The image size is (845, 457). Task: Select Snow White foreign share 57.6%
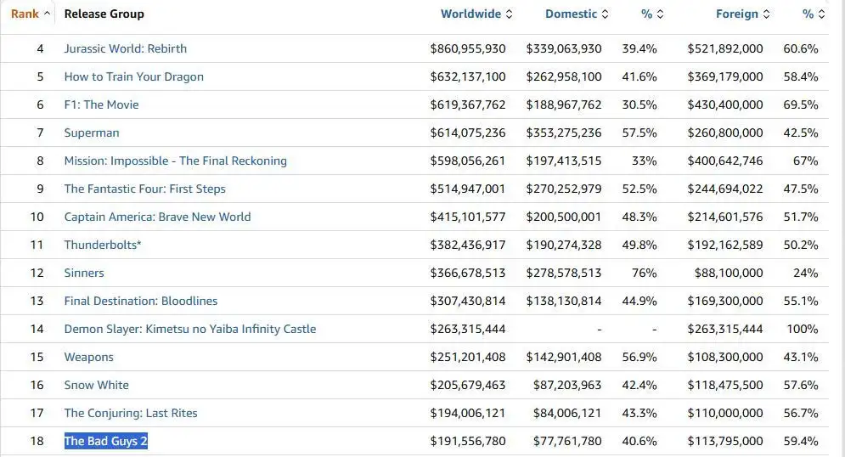(801, 385)
